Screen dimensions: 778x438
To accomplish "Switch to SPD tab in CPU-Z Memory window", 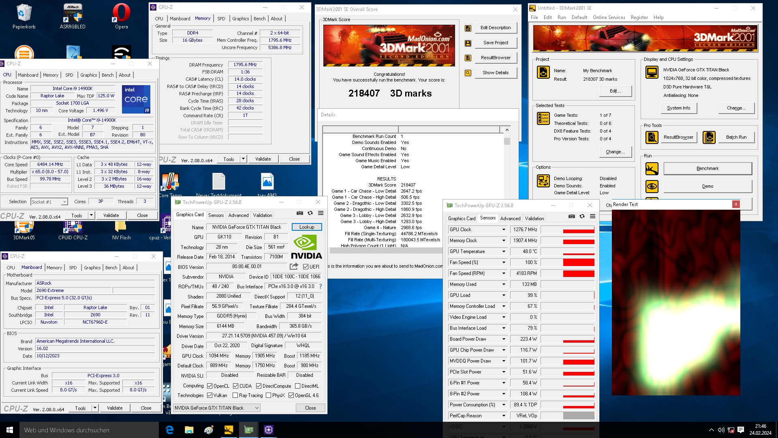I will pos(221,19).
